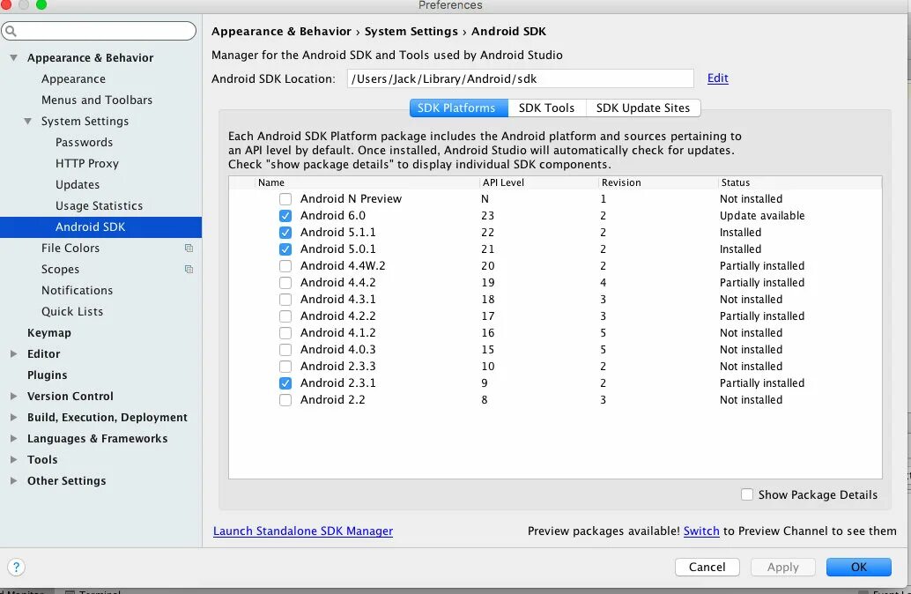Click the Scopes project-level icon
911x594 pixels.
[x=189, y=269]
